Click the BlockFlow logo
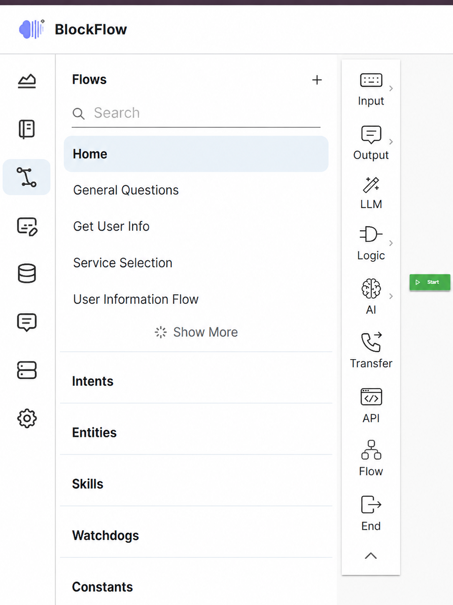The width and height of the screenshot is (453, 605). click(x=32, y=29)
